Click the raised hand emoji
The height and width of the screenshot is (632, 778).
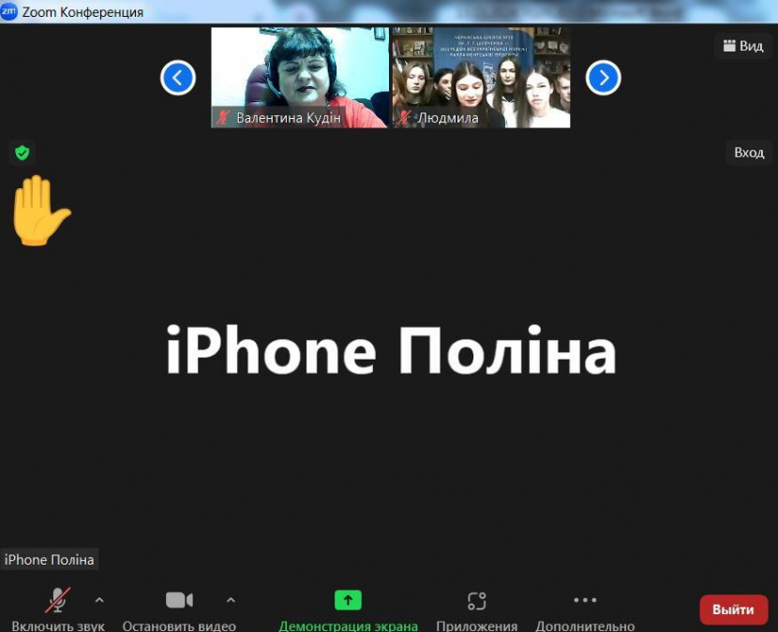click(40, 210)
